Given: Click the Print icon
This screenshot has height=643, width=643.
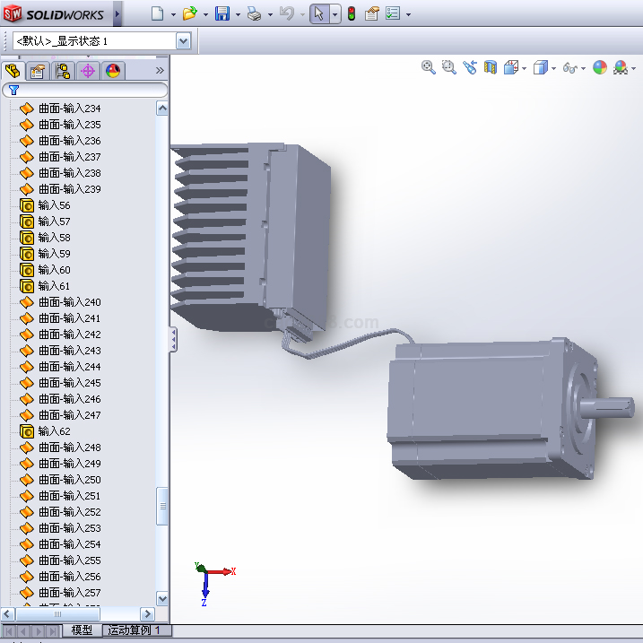Looking at the screenshot, I should click(x=254, y=13).
